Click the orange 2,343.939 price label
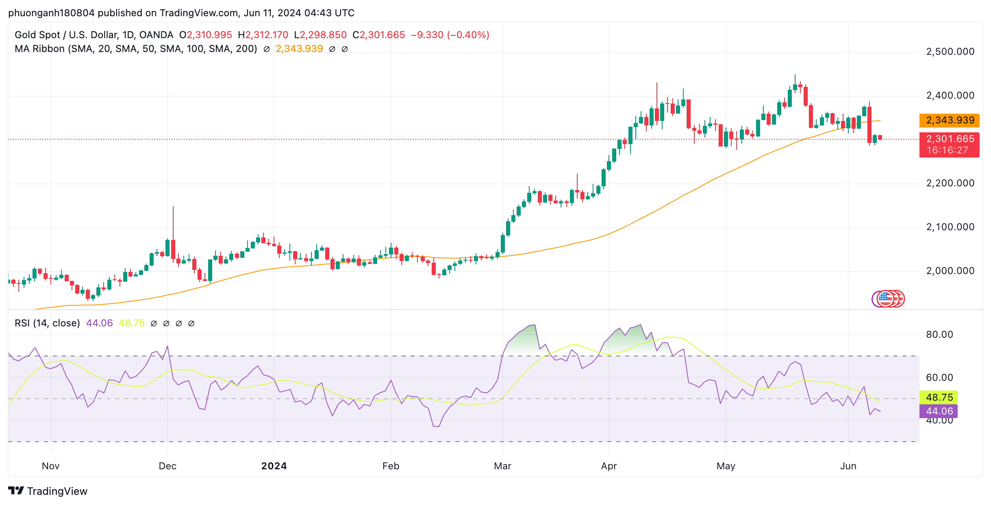Image resolution: width=991 pixels, height=505 pixels. point(949,121)
